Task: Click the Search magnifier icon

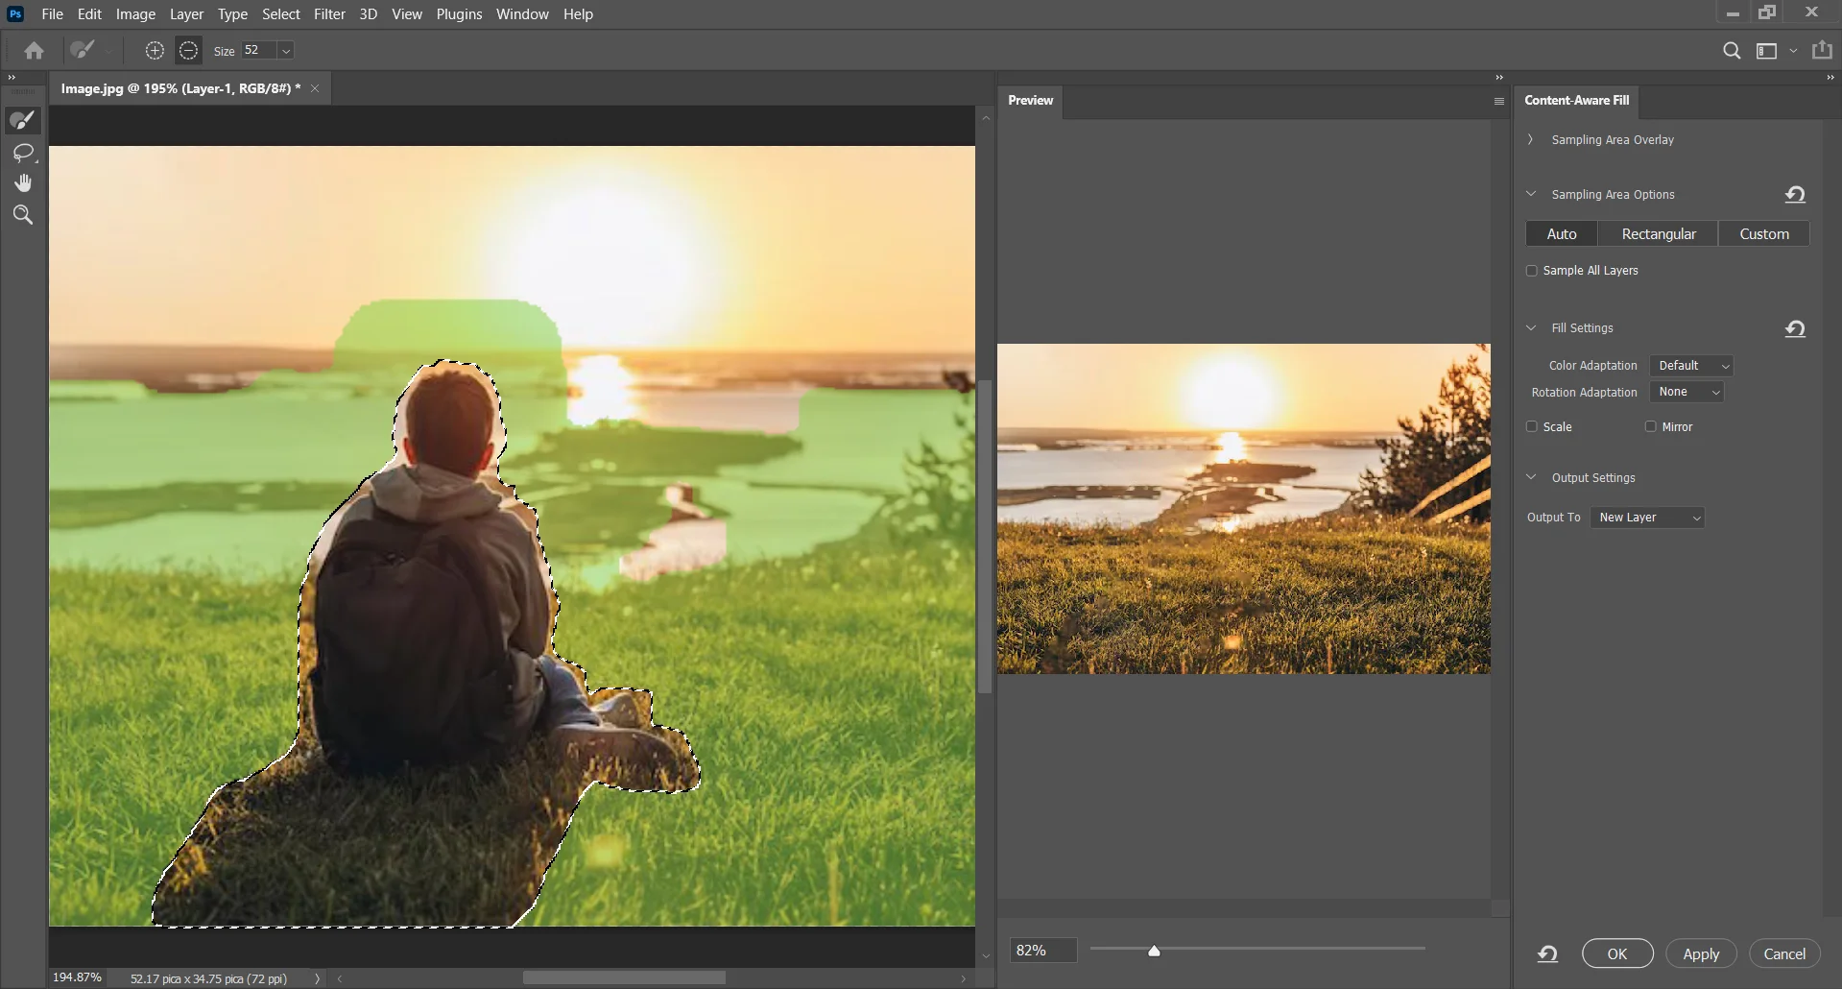Action: pos(1732,51)
